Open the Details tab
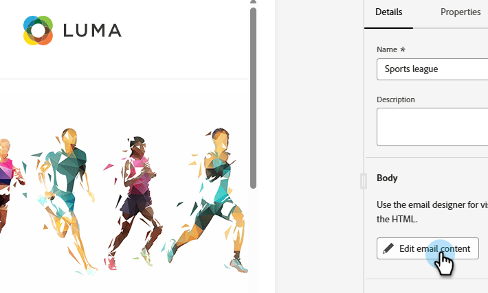The height and width of the screenshot is (293, 488). [x=389, y=12]
